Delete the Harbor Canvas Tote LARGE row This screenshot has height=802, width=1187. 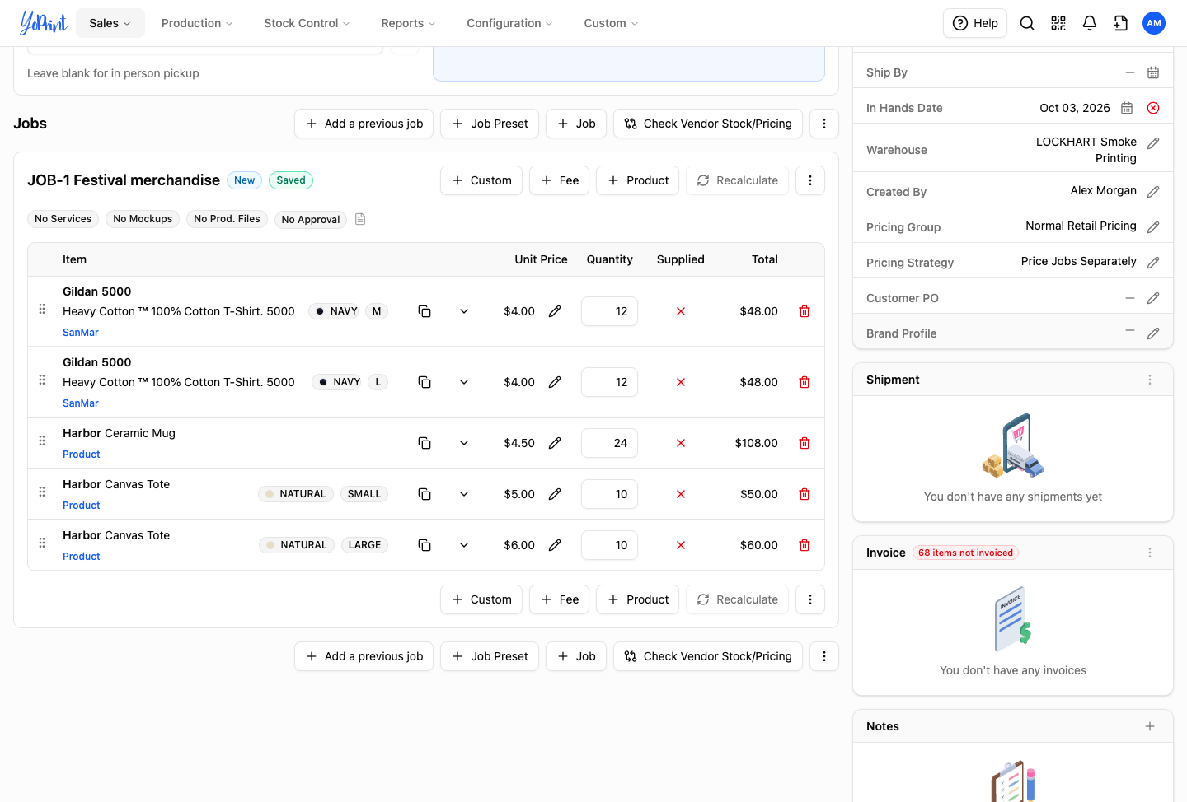point(805,545)
